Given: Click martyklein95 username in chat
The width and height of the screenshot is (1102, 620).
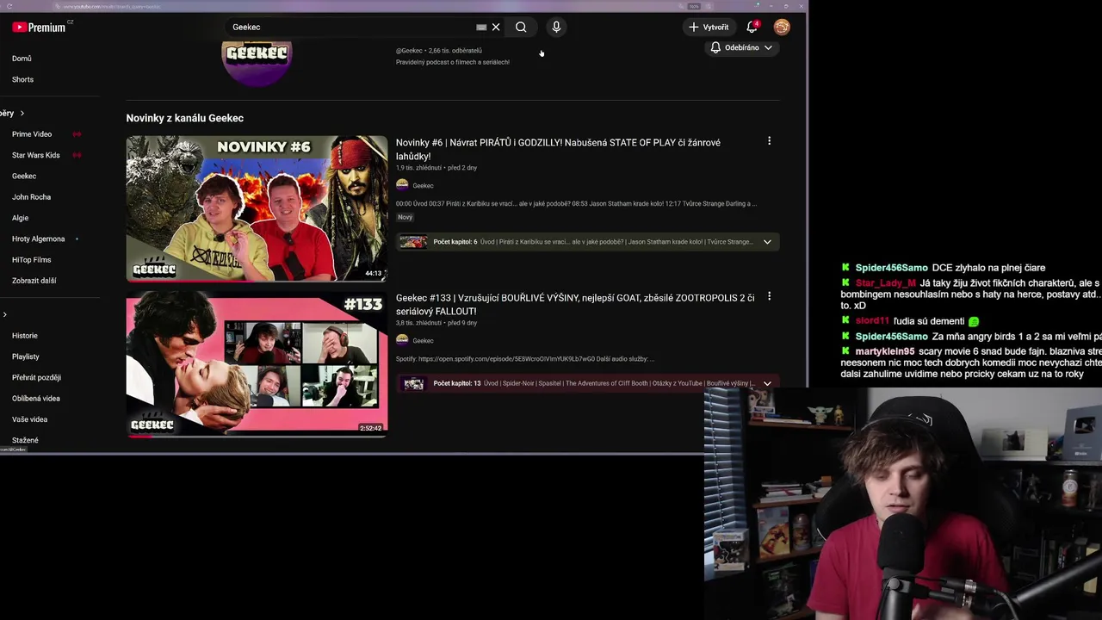Looking at the screenshot, I should (885, 351).
